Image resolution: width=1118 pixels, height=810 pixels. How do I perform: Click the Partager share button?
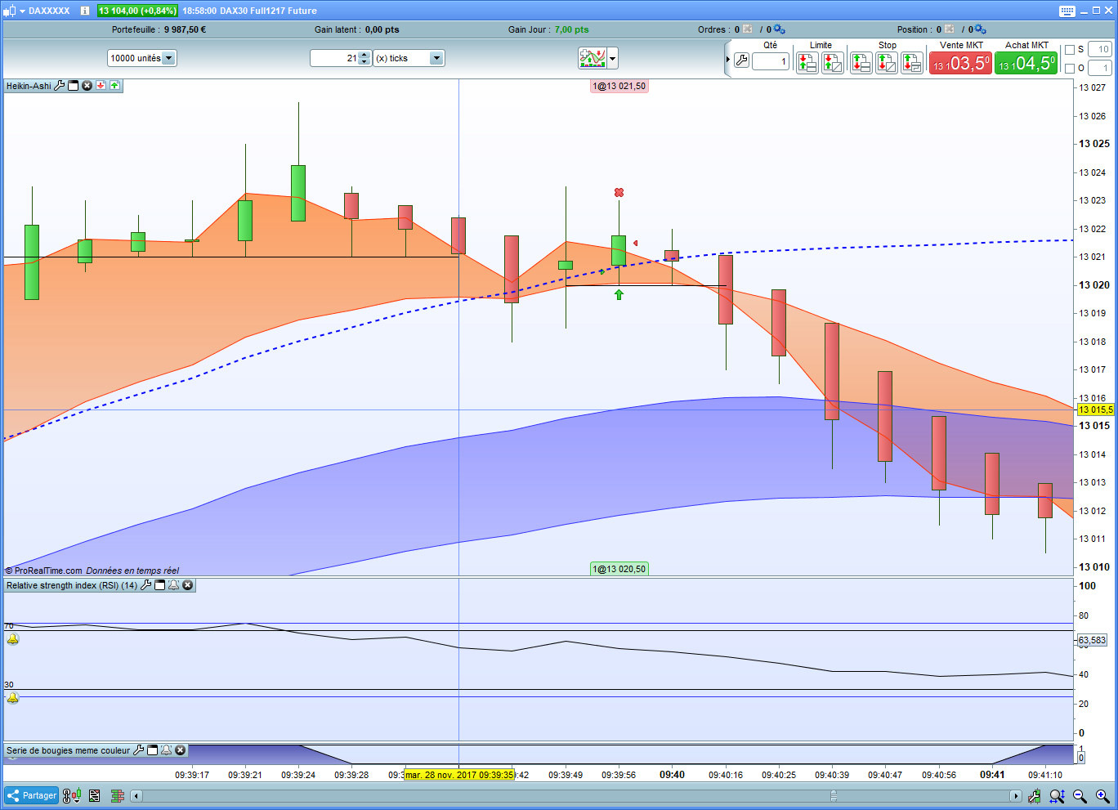pyautogui.click(x=32, y=795)
